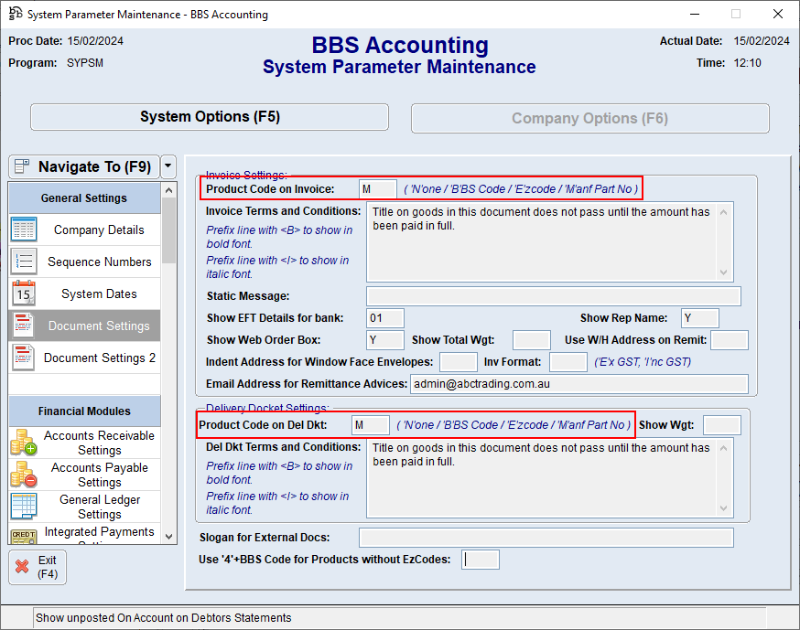Click the System Dates calendar icon

point(22,294)
